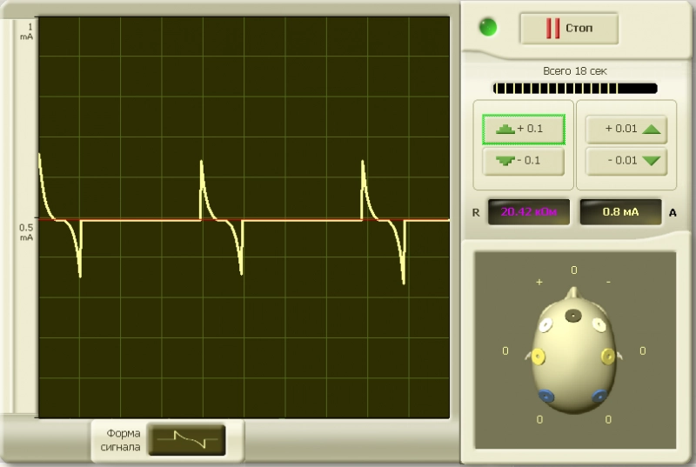Select the right white electrode on head
Viewport: 696px width, 467px height.
[599, 324]
